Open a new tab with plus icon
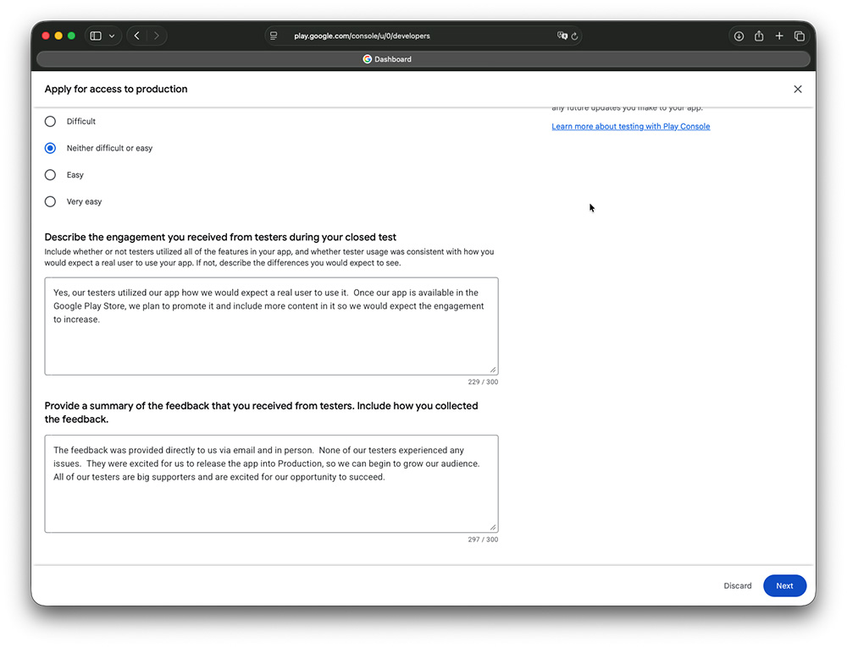This screenshot has height=647, width=847. [779, 36]
